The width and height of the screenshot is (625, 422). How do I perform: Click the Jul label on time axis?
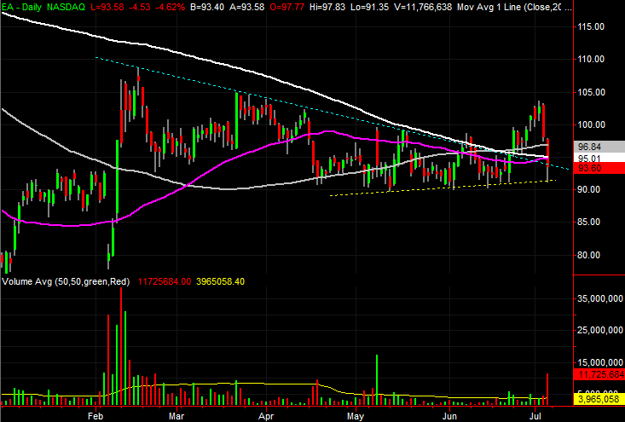tap(535, 416)
